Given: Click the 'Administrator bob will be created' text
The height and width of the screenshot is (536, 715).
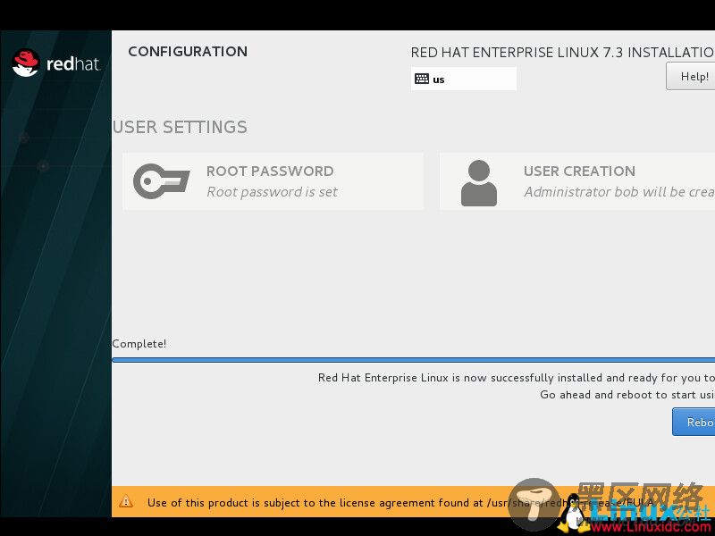Looking at the screenshot, I should (619, 192).
